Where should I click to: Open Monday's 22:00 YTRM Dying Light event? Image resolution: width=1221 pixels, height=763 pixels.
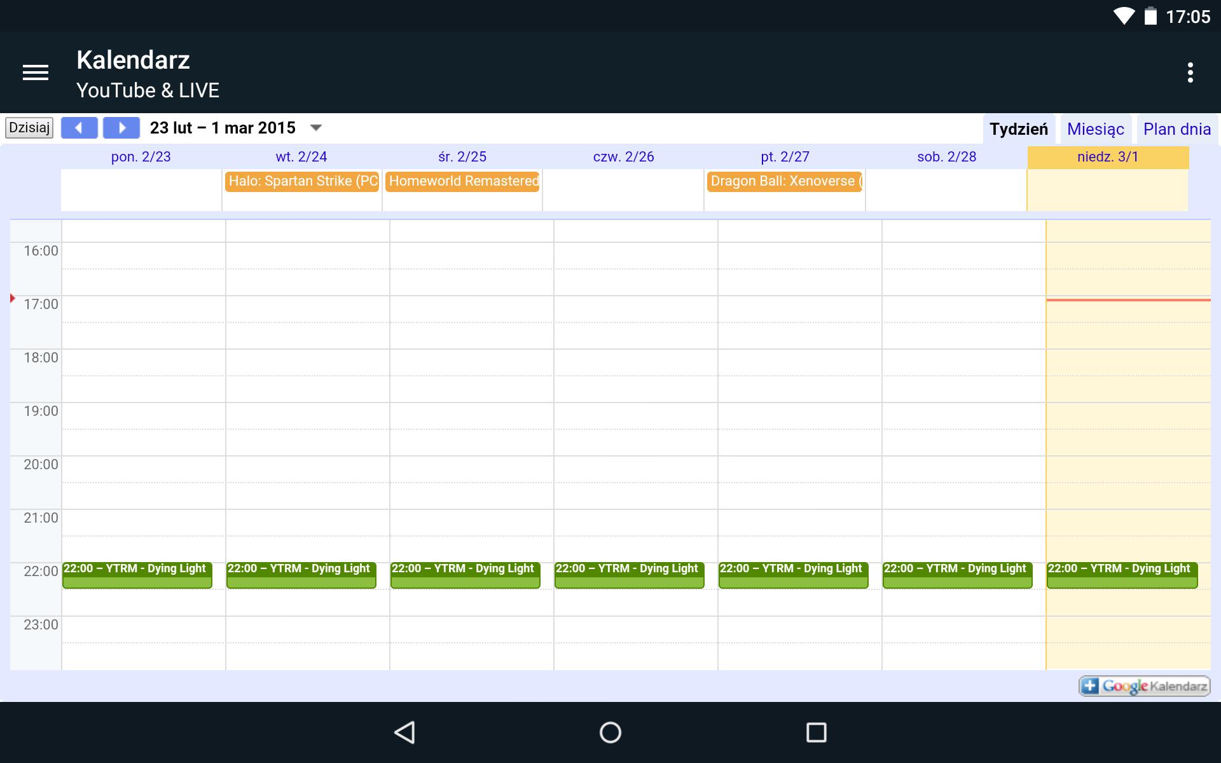(137, 575)
